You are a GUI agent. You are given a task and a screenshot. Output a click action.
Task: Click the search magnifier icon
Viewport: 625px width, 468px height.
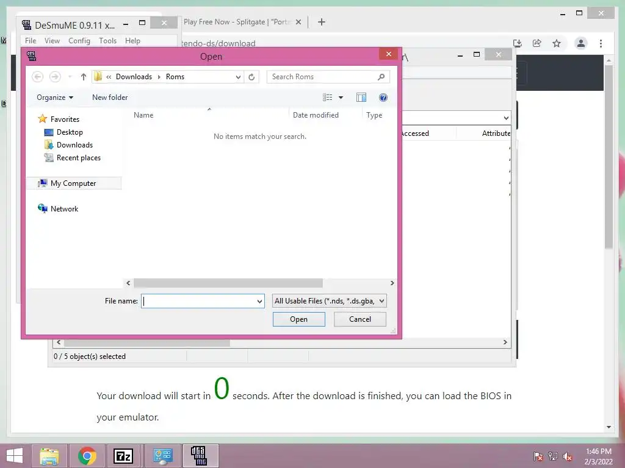pos(381,77)
